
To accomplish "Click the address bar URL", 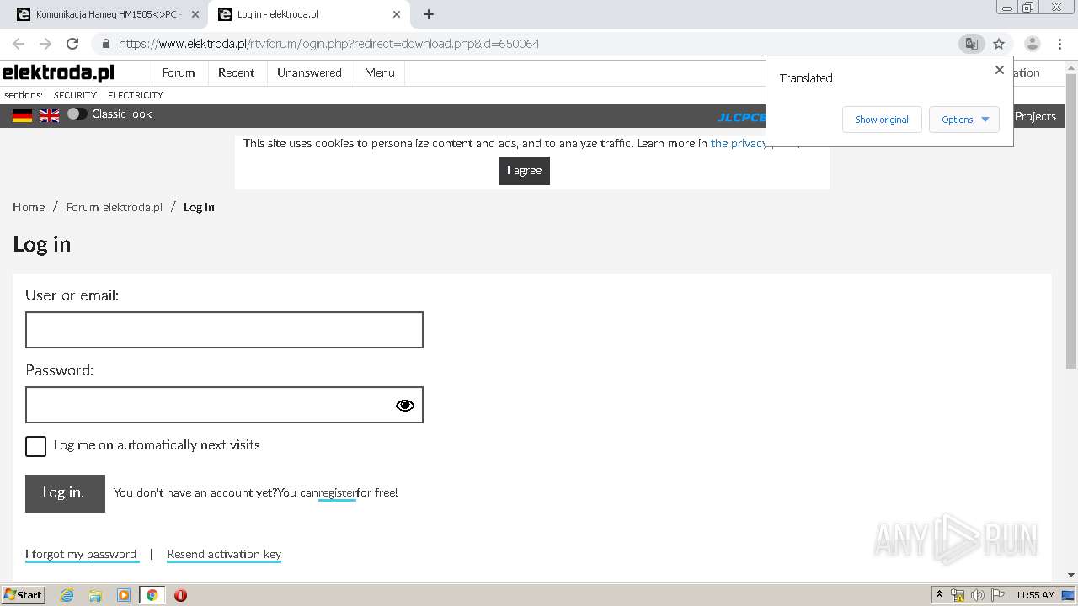I will [x=328, y=44].
